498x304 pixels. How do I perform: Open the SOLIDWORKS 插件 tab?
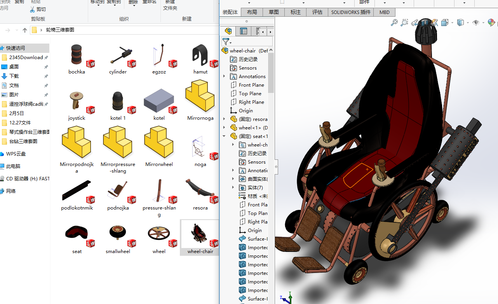click(x=351, y=12)
